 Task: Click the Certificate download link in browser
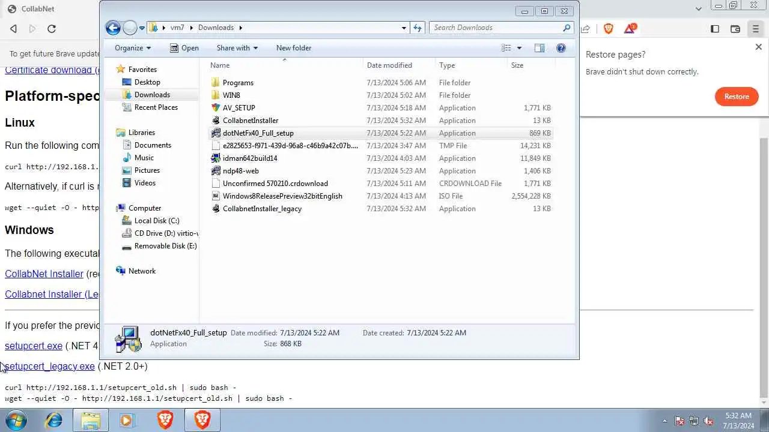[x=52, y=70]
